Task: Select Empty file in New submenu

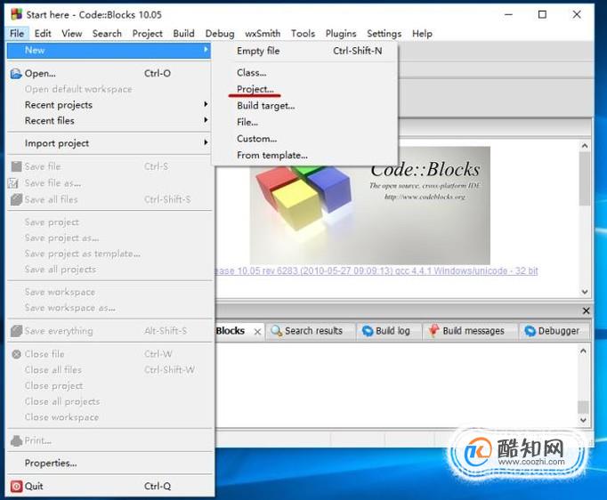Action: (305, 51)
